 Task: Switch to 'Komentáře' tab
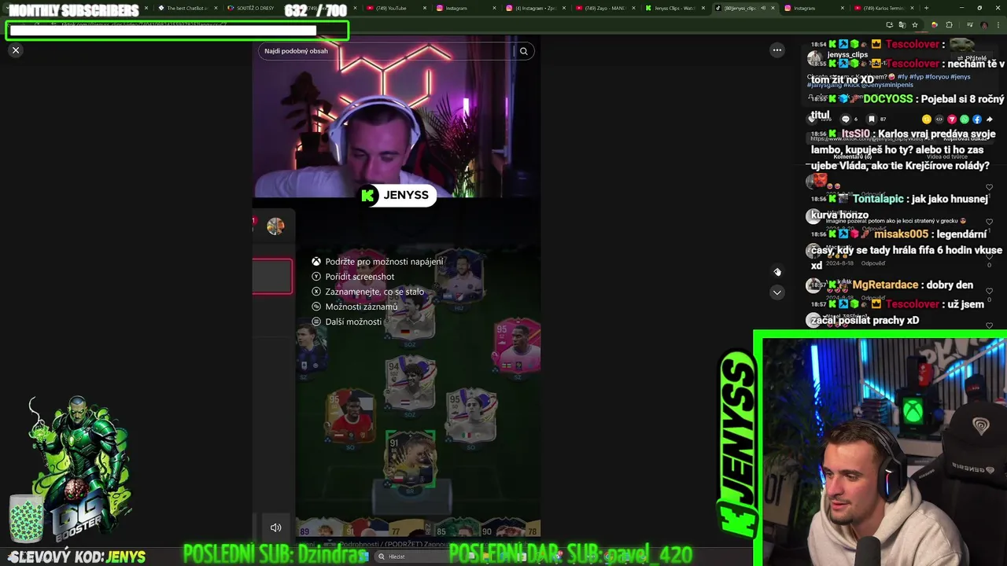click(852, 156)
